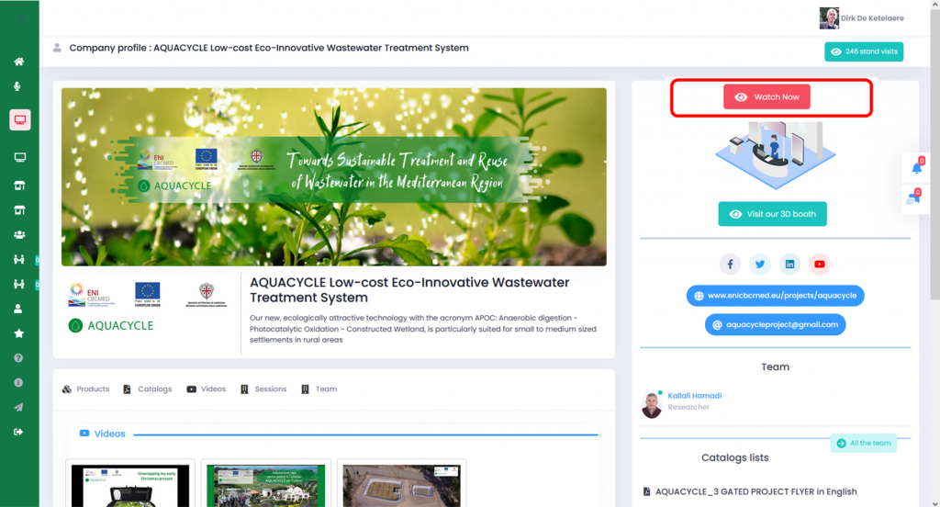
Task: Open the Twitter social link
Action: pos(760,265)
